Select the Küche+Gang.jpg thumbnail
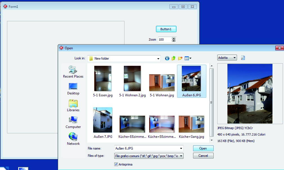Image resolution: width=284 pixels, height=170 pixels. coord(191,127)
